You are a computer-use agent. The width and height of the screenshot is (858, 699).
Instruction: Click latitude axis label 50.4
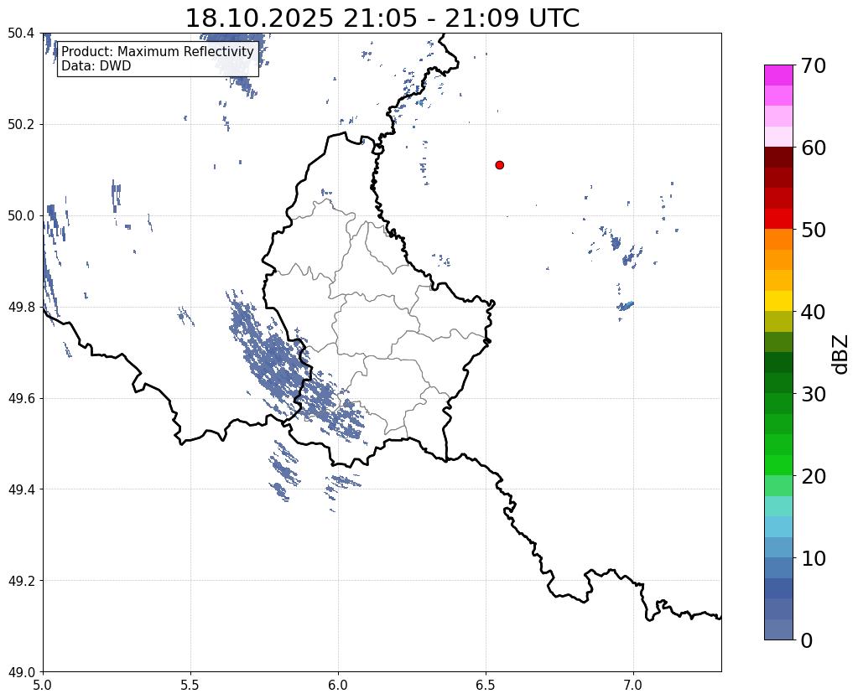(x=21, y=34)
